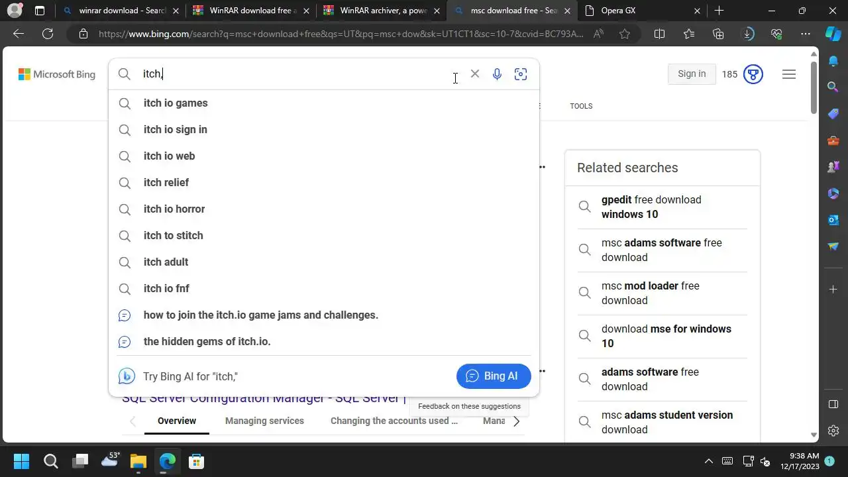The image size is (848, 477).
Task: Open Copilot icon in Edge
Action: coord(833,34)
